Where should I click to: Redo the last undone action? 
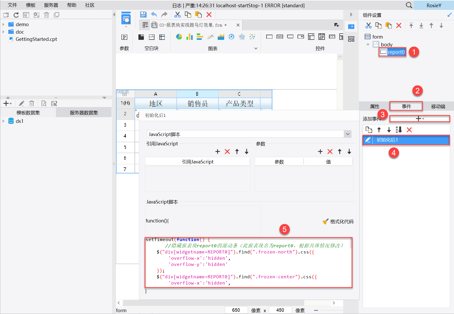pos(164,14)
